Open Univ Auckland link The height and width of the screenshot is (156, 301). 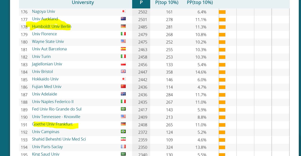[45, 19]
